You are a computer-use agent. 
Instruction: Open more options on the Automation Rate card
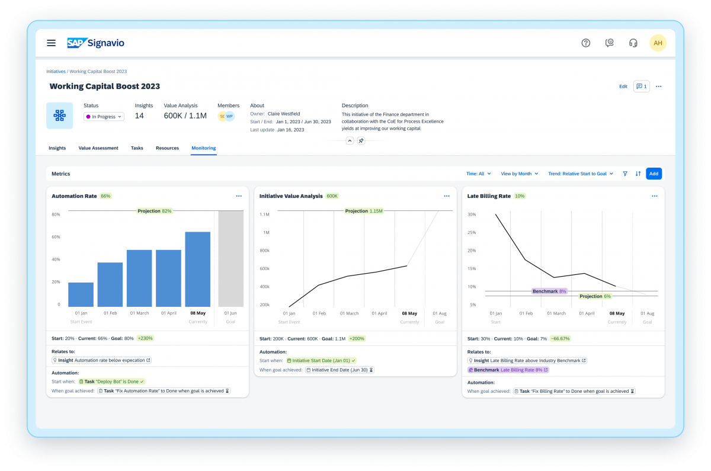click(x=239, y=196)
